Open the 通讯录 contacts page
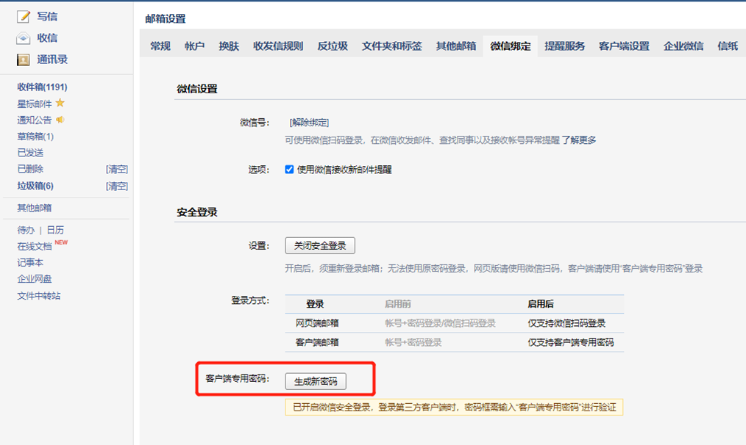The height and width of the screenshot is (445, 746). (x=52, y=59)
